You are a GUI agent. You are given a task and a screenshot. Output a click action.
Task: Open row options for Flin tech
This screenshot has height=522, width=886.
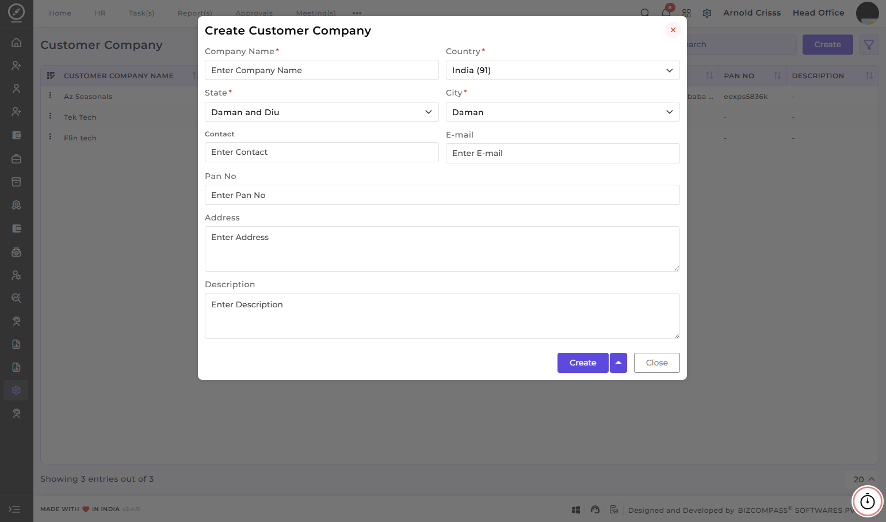pyautogui.click(x=50, y=136)
